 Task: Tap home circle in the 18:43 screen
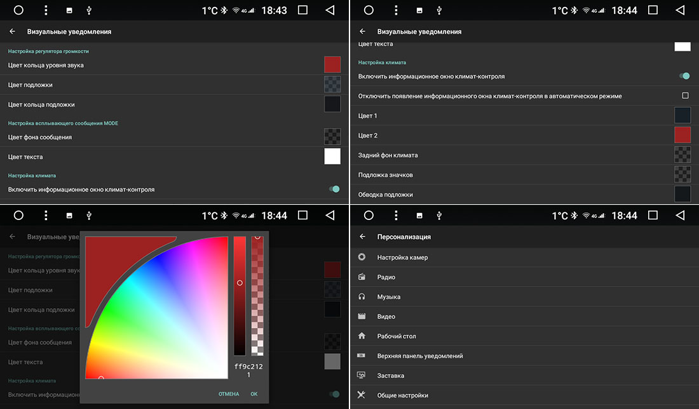coord(18,10)
